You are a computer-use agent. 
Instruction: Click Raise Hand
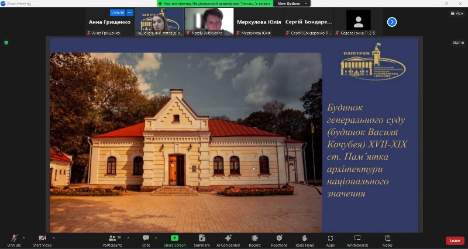pyautogui.click(x=305, y=241)
